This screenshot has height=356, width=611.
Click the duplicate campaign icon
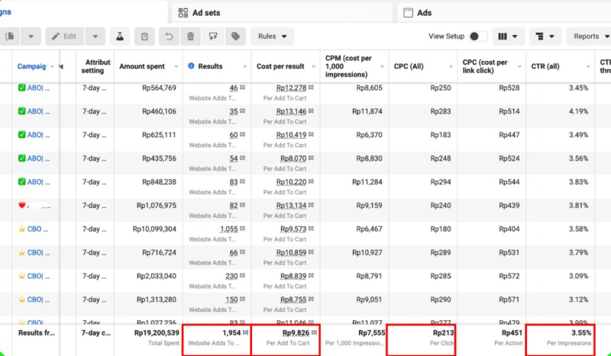pyautogui.click(x=10, y=36)
